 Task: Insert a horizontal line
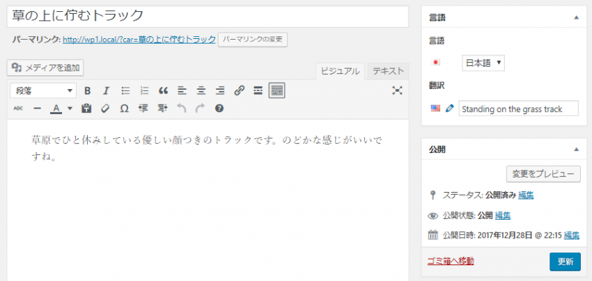point(37,109)
